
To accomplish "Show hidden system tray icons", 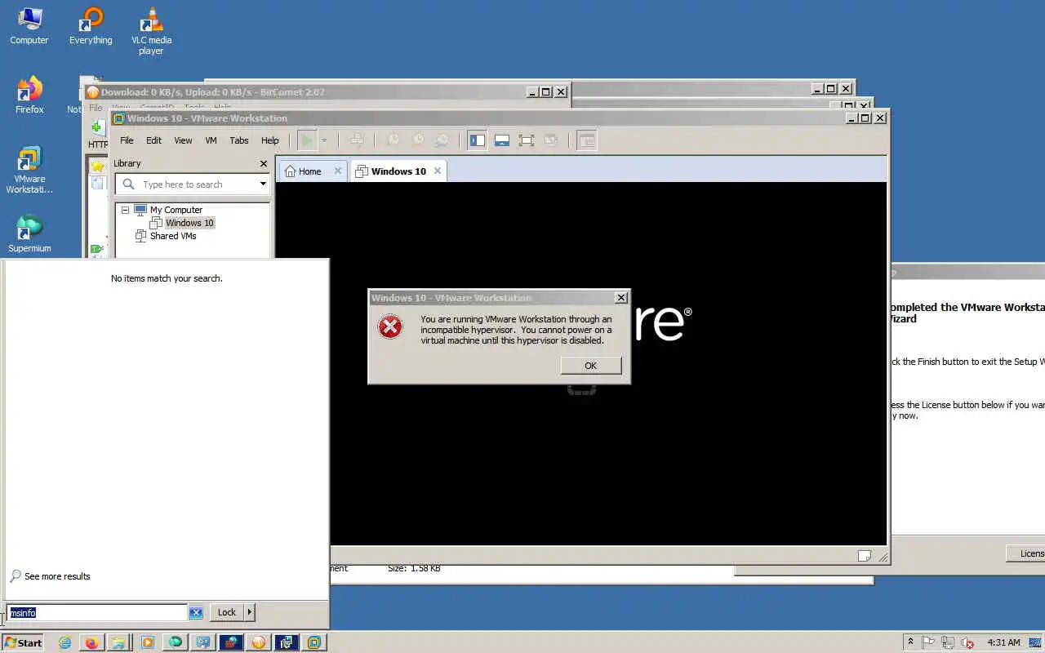I will point(910,642).
